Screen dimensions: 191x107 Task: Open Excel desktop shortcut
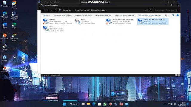tap(14, 26)
